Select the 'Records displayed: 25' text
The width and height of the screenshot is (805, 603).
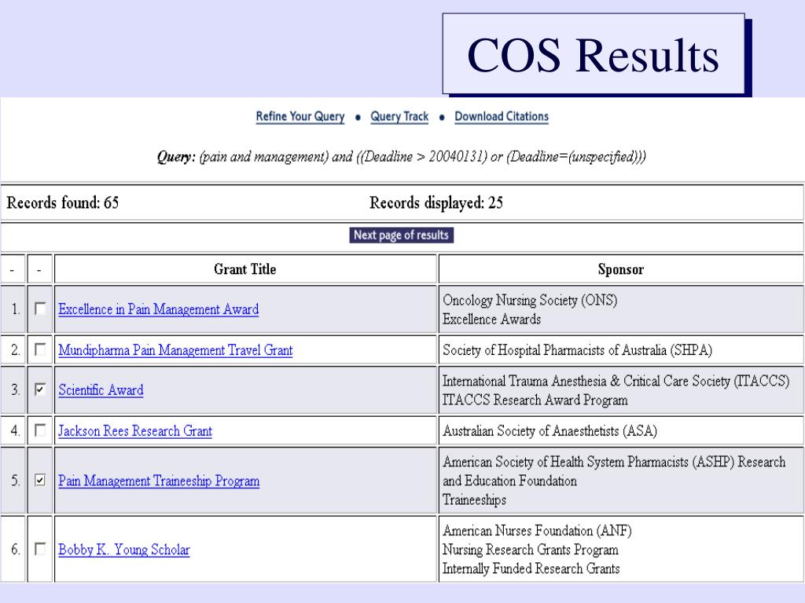coord(436,203)
